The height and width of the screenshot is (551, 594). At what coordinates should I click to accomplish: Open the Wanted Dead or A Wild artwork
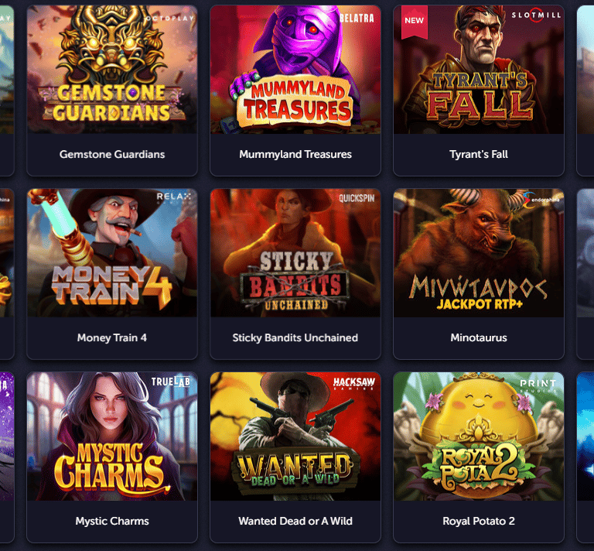[295, 436]
